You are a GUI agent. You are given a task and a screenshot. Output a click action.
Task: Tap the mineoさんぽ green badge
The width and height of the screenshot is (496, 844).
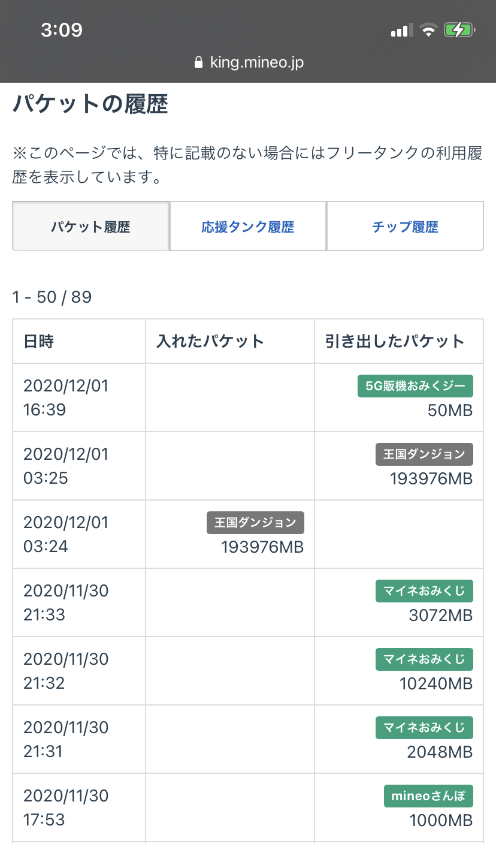(x=428, y=797)
